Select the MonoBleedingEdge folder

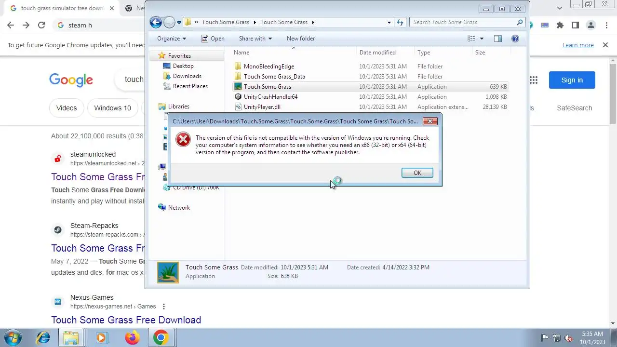point(268,67)
